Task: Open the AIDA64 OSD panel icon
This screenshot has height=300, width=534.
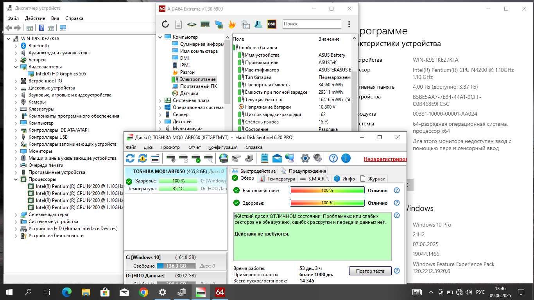Action: click(272, 24)
